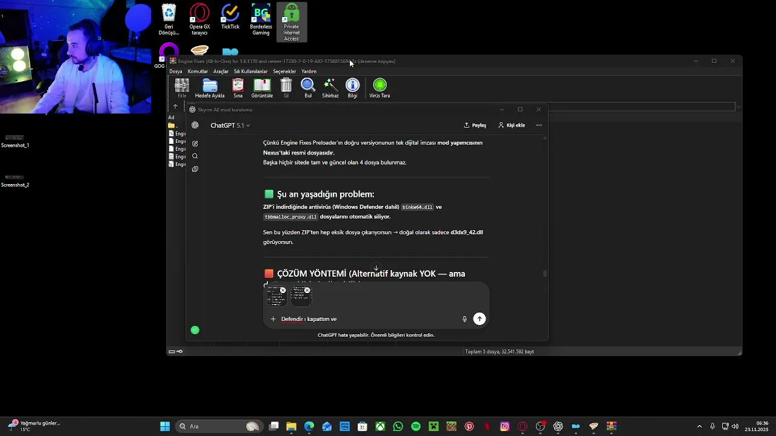Open the Seçenekler menu in WinRAR

pos(284,71)
